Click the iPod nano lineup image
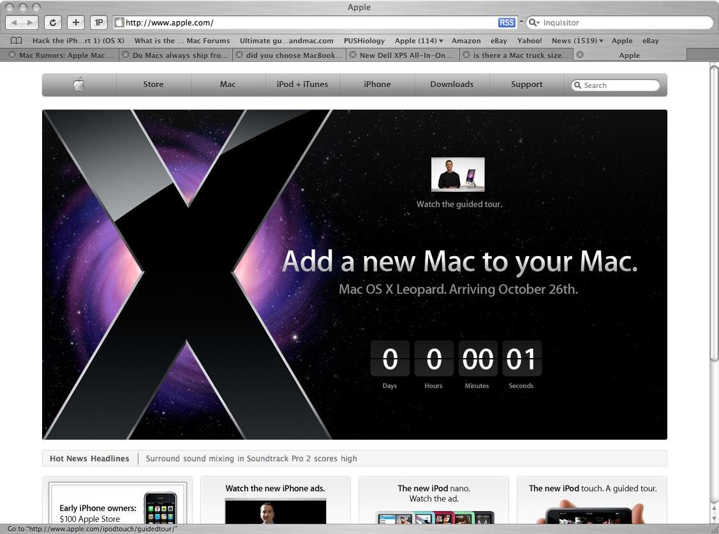 [x=434, y=517]
